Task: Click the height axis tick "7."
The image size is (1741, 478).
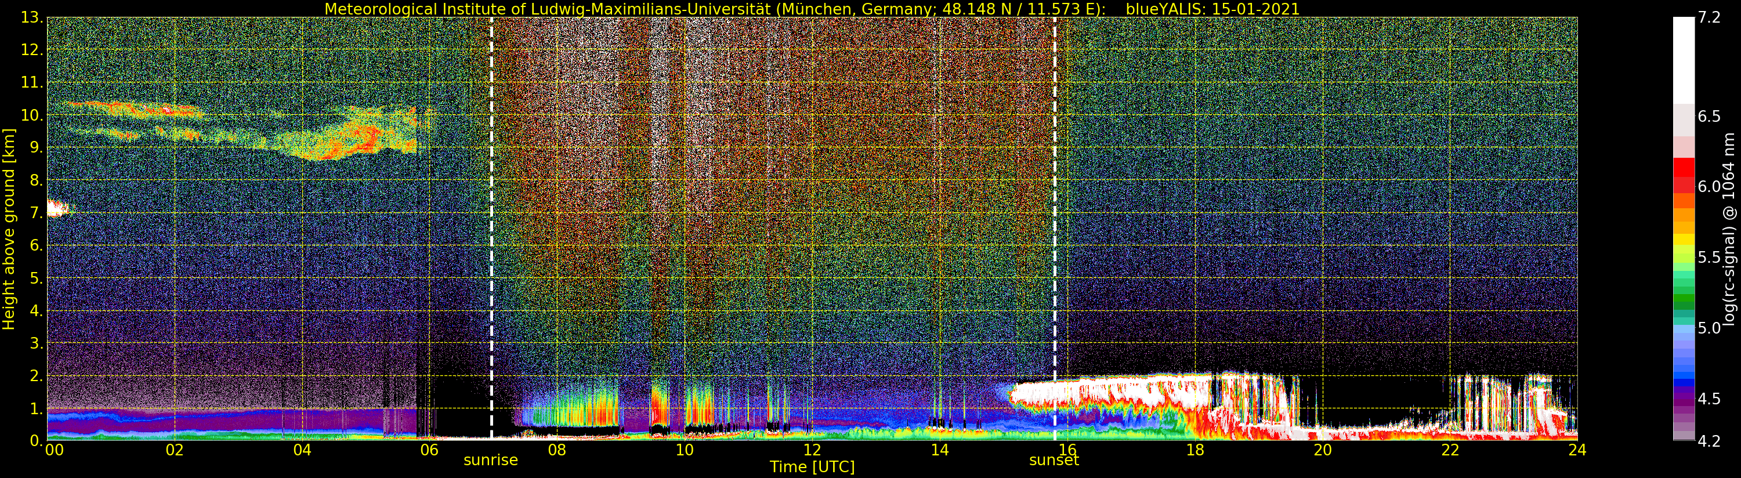Action: tap(36, 213)
